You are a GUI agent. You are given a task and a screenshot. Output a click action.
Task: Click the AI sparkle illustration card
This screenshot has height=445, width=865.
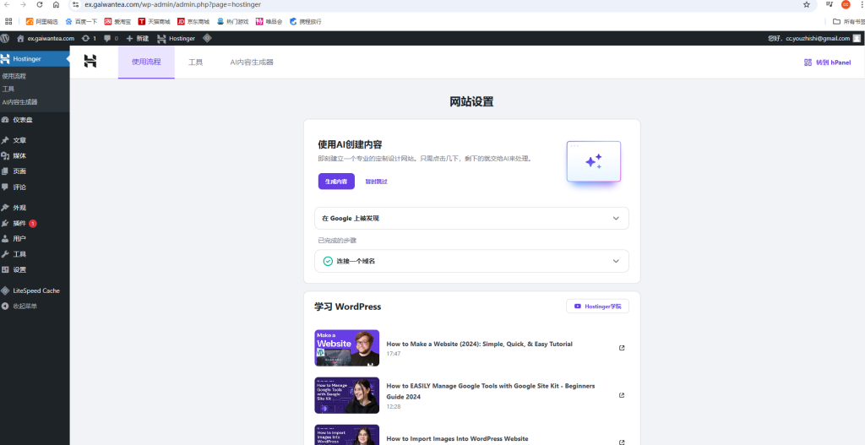(594, 161)
